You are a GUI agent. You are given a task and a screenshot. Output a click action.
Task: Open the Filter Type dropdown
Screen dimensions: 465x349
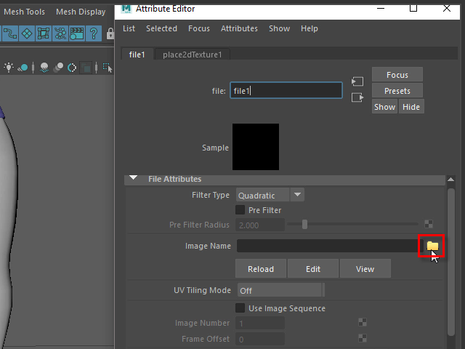pyautogui.click(x=269, y=195)
